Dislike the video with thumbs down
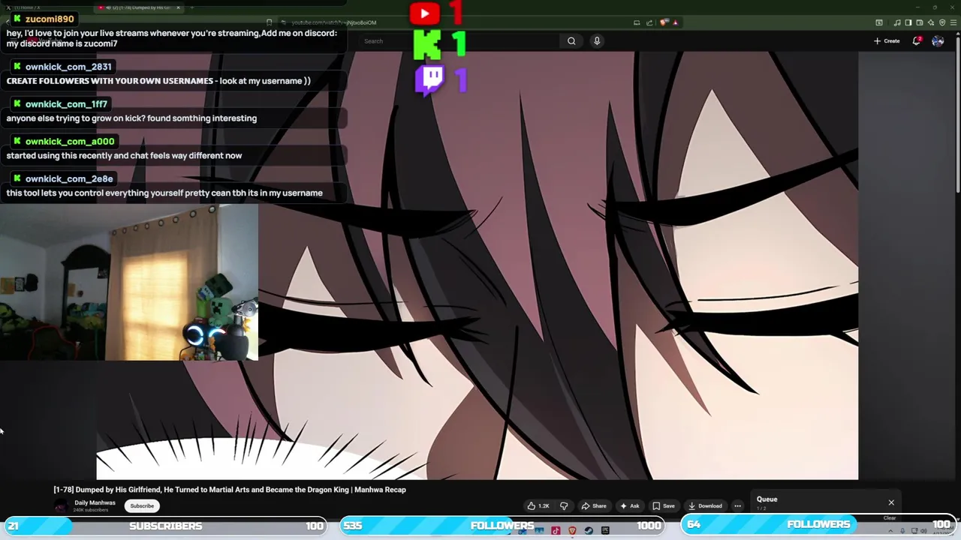Viewport: 961px width, 540px height. pos(564,505)
